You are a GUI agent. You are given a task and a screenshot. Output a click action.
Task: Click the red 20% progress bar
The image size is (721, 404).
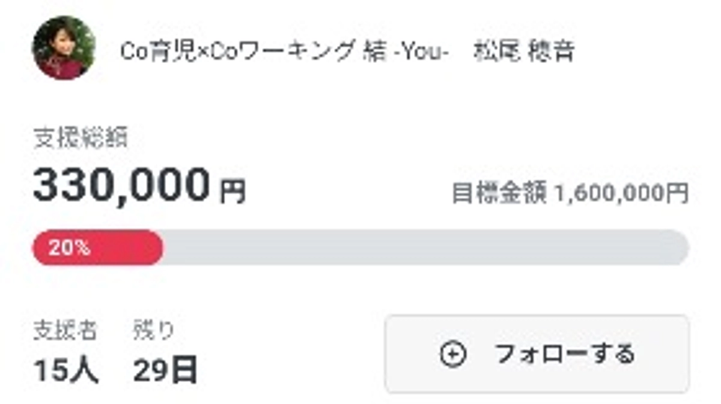[96, 246]
